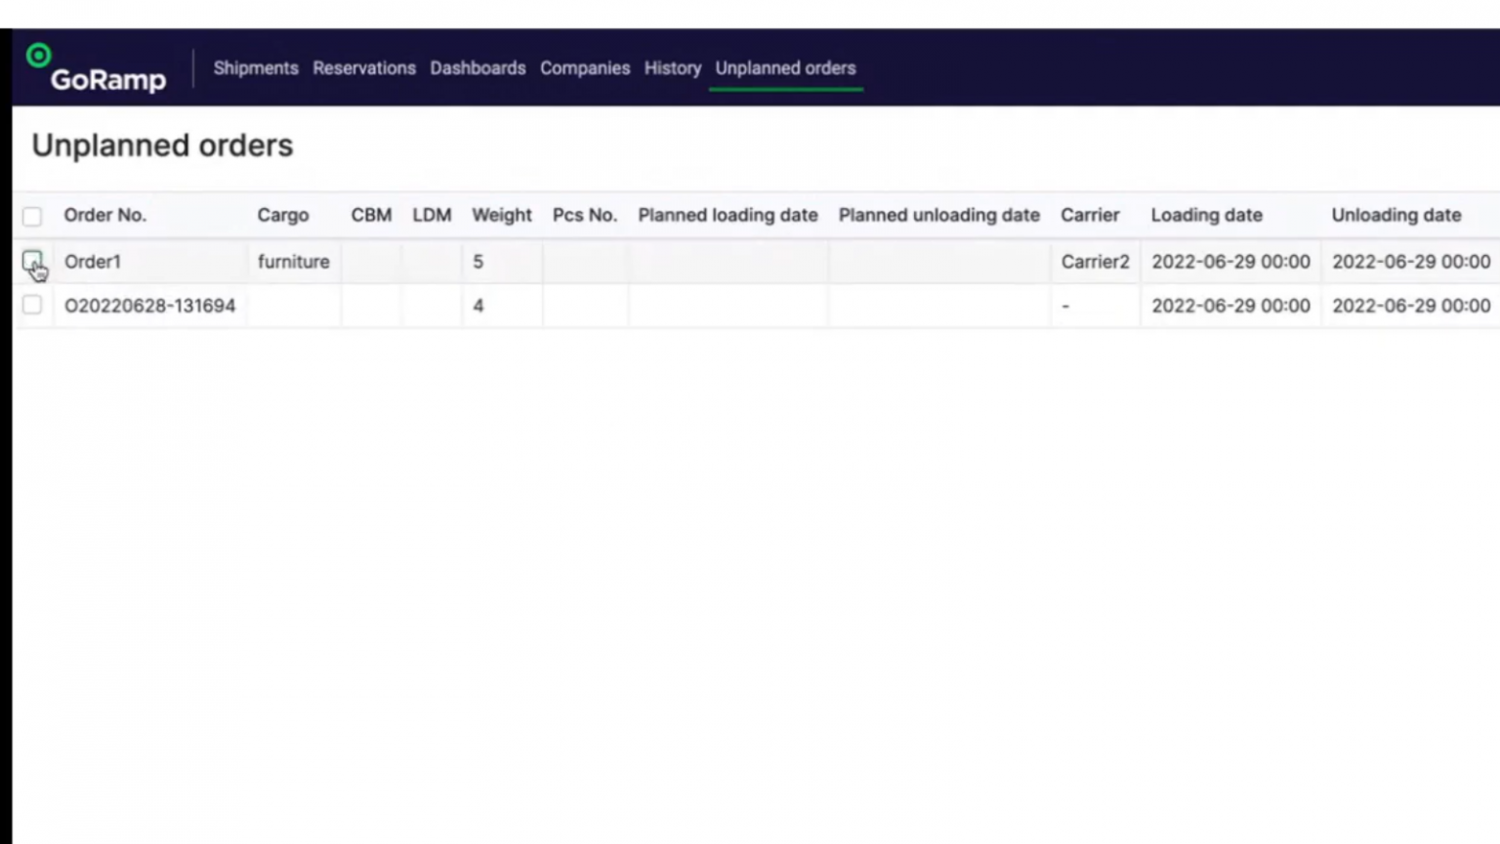Switch to the Reservations tab

(x=364, y=68)
